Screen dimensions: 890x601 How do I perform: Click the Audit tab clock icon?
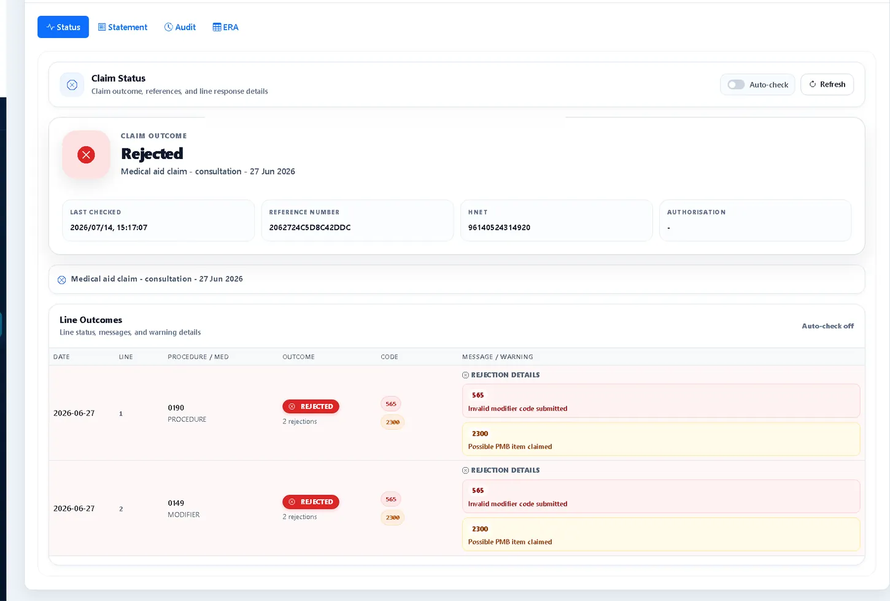coord(168,27)
